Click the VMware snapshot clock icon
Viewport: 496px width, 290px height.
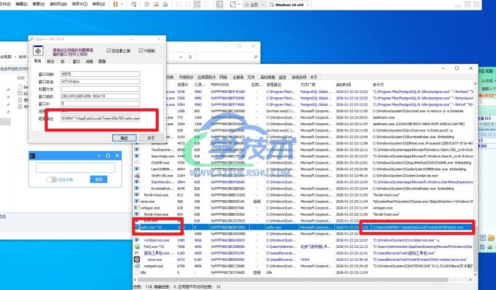pos(146,4)
